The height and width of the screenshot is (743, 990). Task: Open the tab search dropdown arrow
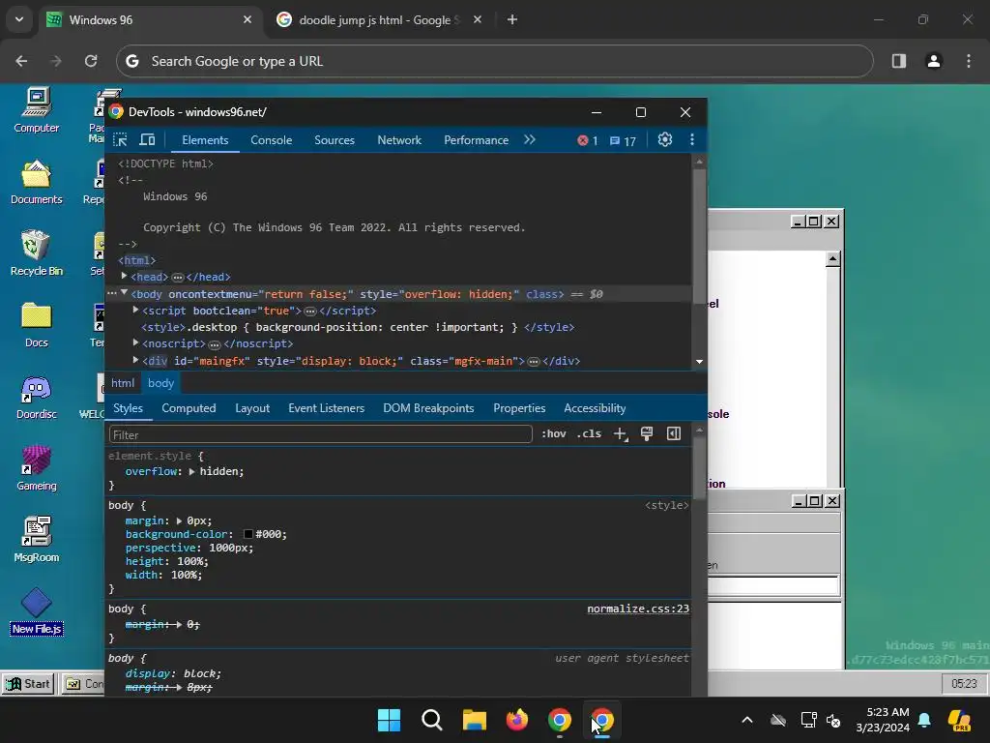19,19
